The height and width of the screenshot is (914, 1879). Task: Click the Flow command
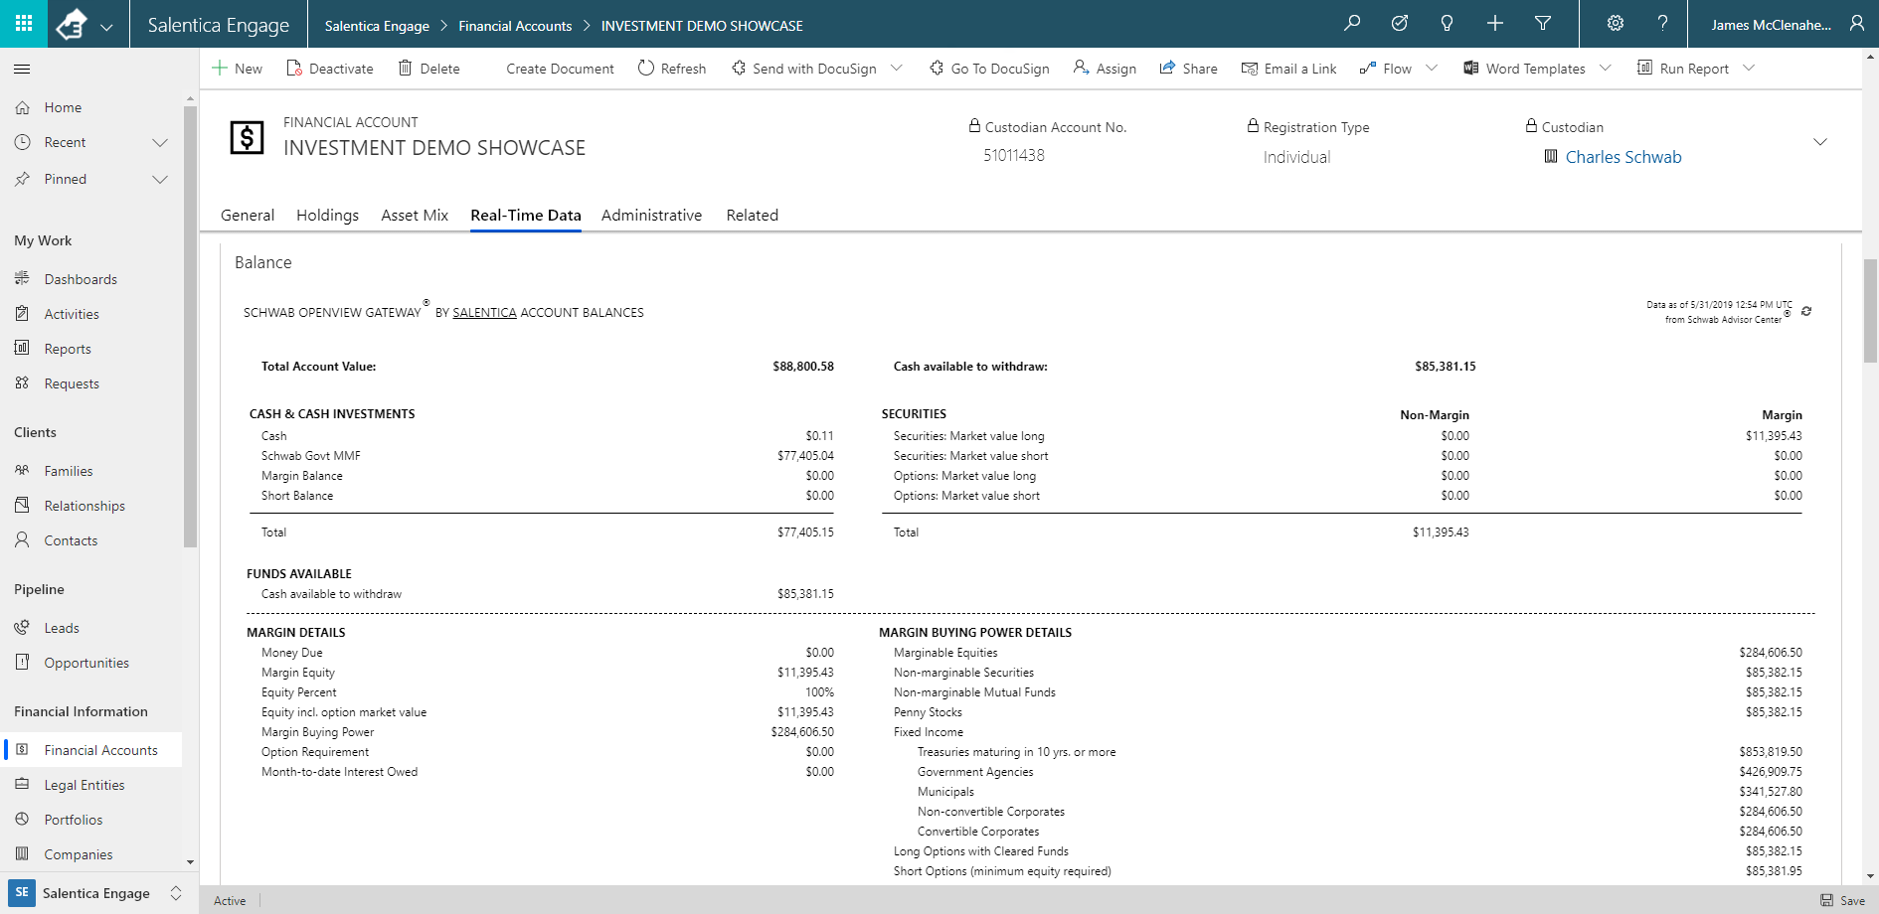1386,69
